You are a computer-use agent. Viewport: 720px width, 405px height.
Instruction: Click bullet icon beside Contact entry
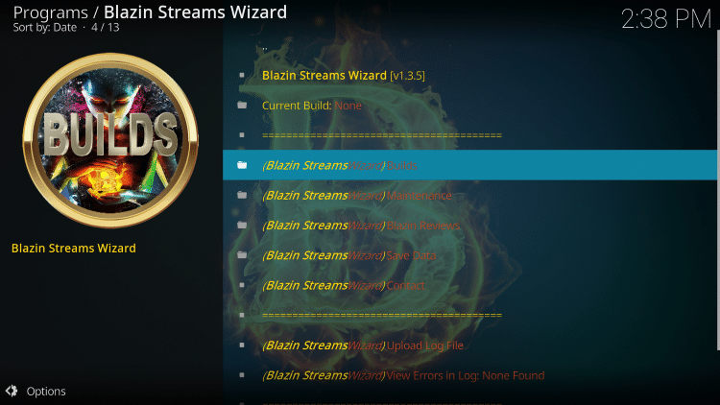[x=242, y=285]
